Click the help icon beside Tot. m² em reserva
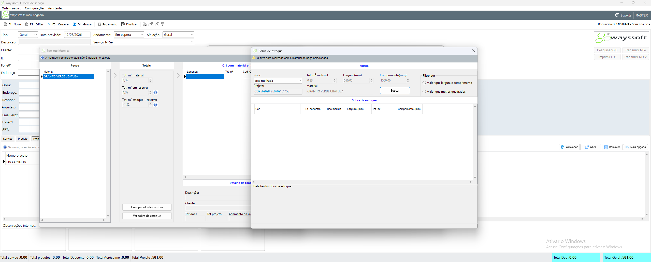This screenshot has width=651, height=262. pyautogui.click(x=155, y=92)
